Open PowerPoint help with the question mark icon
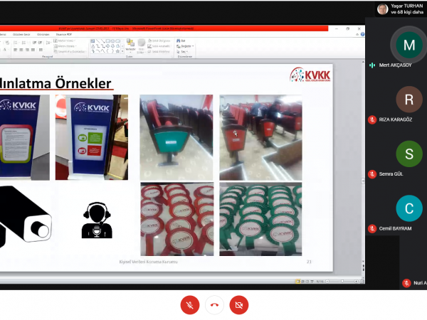 coord(362,34)
